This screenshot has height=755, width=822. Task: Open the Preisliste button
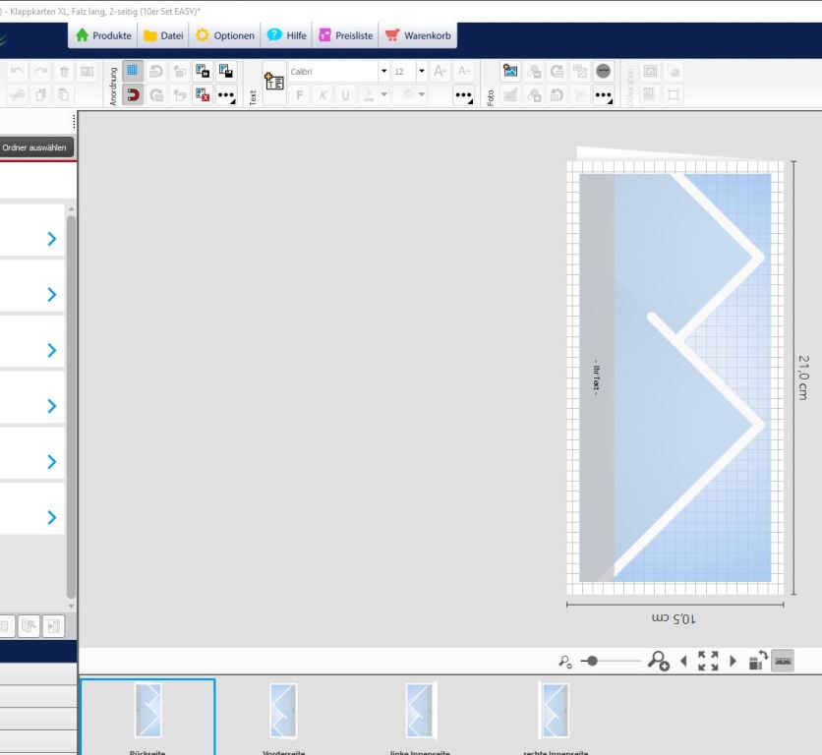tap(344, 36)
